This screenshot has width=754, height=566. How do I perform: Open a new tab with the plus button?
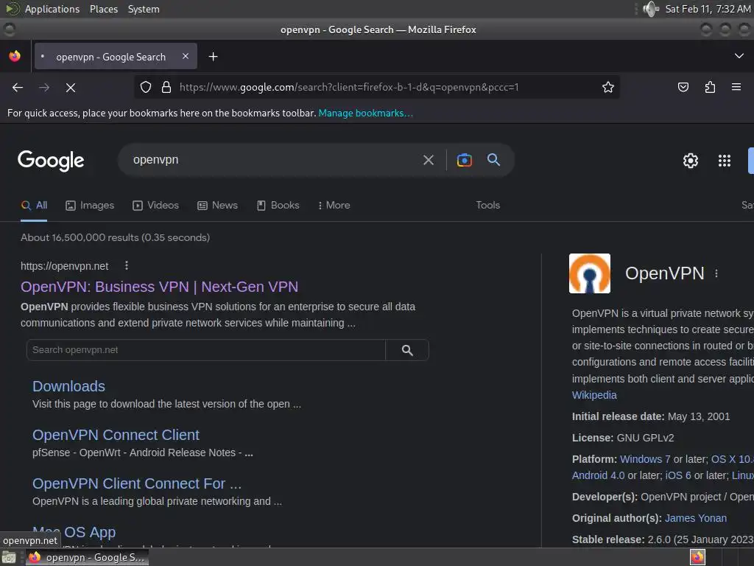click(213, 57)
